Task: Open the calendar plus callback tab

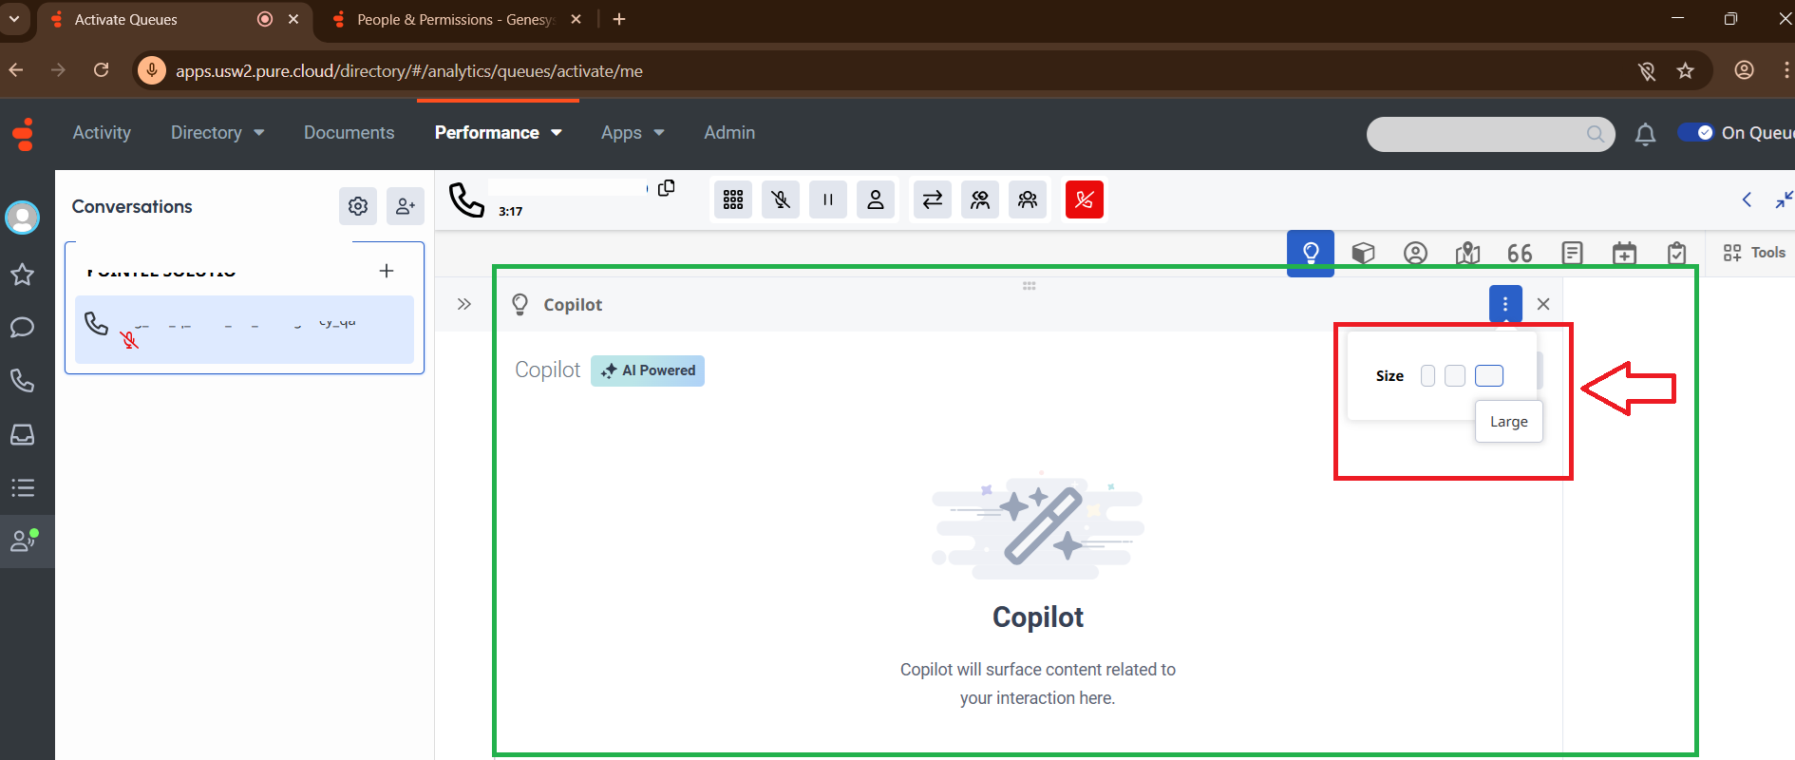Action: (1625, 253)
